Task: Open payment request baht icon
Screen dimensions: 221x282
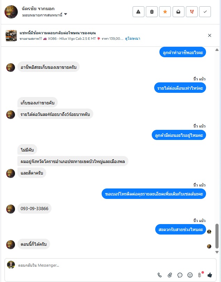Action: pos(200,275)
